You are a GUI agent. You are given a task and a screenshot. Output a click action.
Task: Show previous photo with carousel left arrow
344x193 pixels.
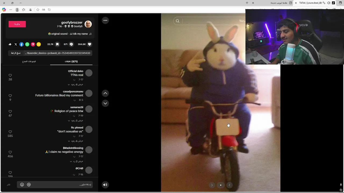pyautogui.click(x=230, y=185)
